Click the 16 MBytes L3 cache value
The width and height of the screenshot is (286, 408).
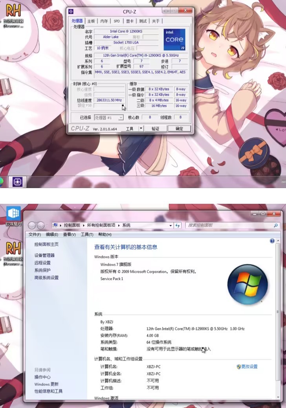coord(159,106)
